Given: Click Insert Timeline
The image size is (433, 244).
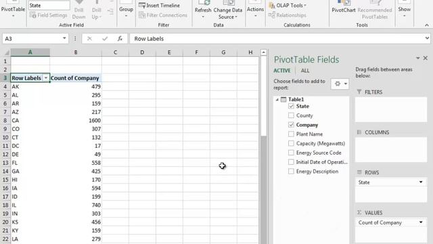Looking at the screenshot, I should point(160,5).
